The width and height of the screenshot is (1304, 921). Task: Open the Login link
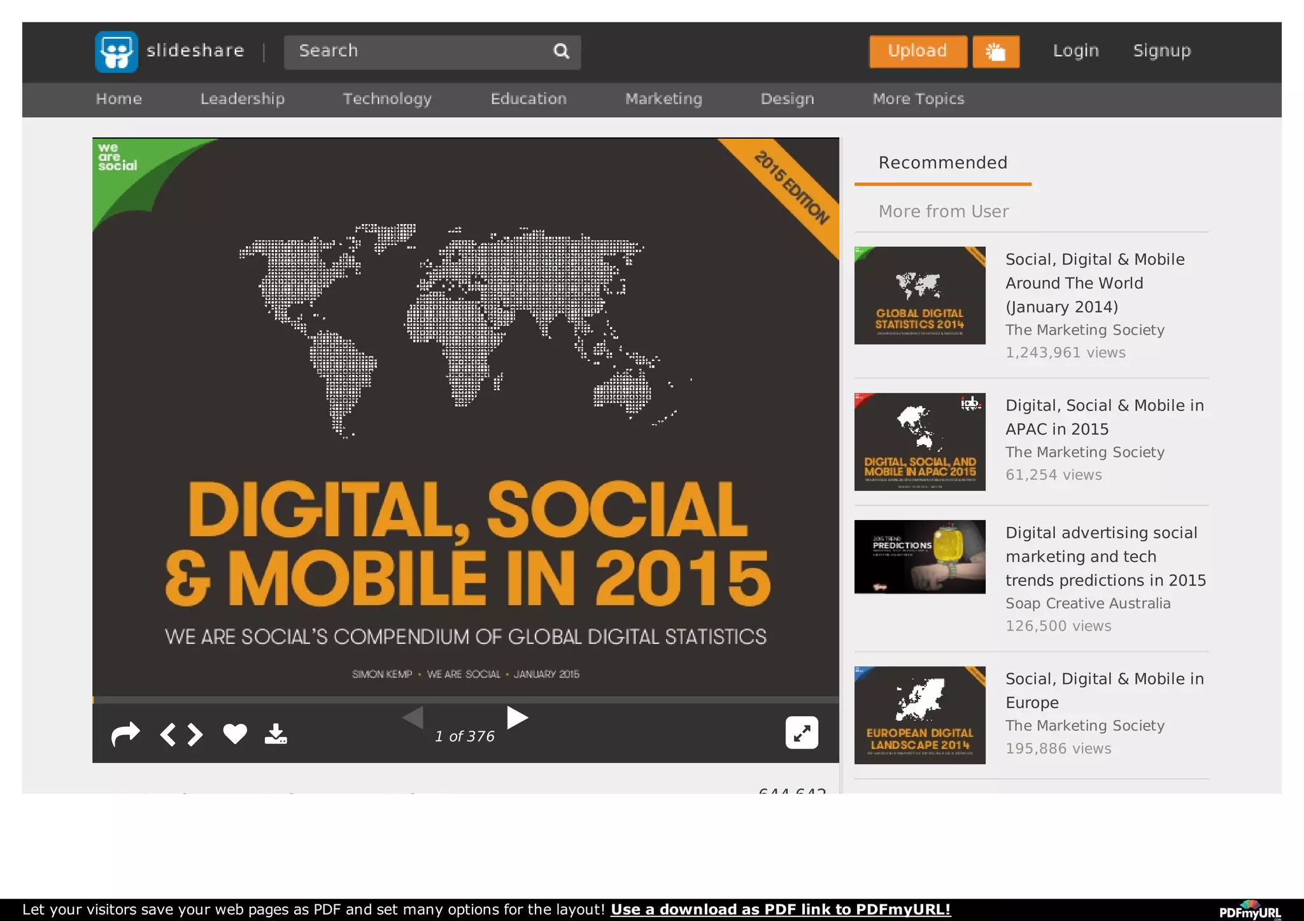tap(1076, 51)
